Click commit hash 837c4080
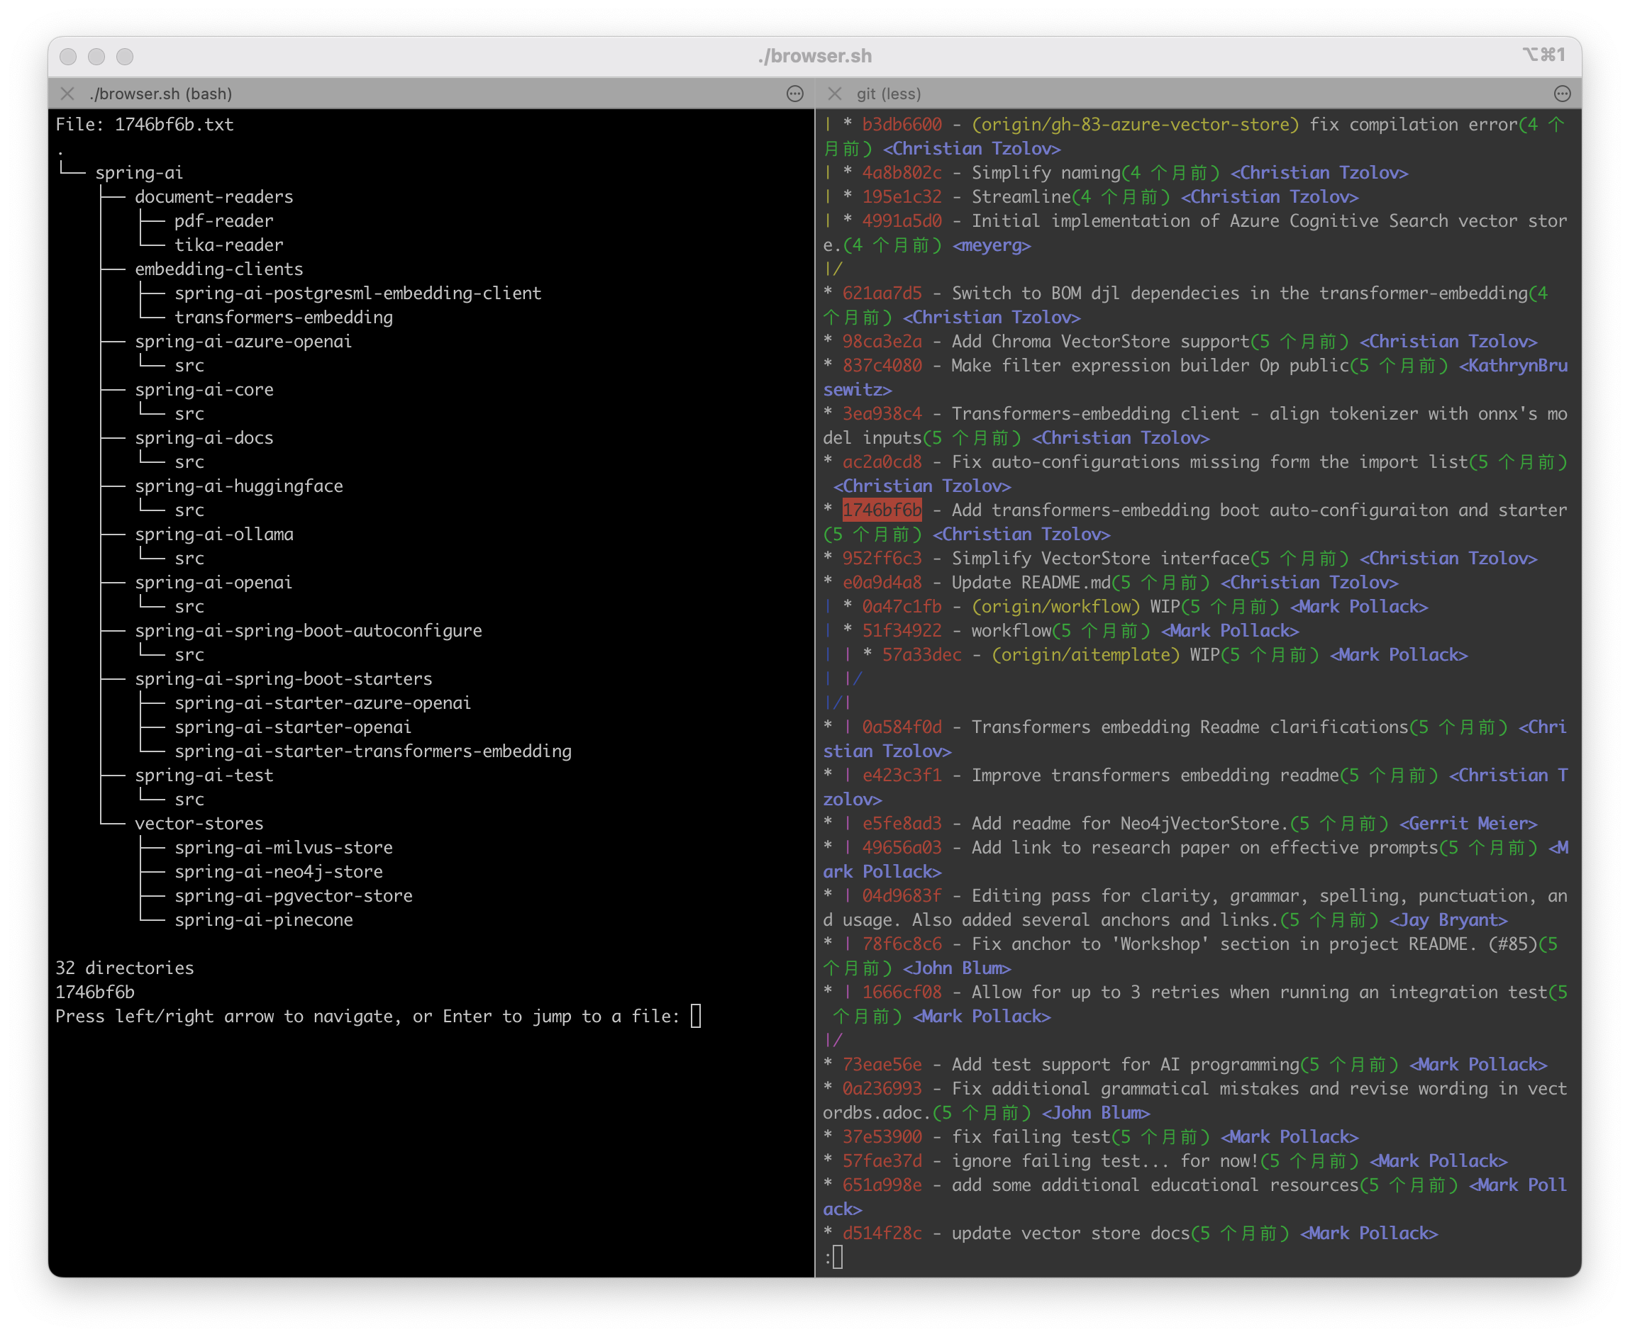Viewport: 1630px width, 1337px height. 882,365
